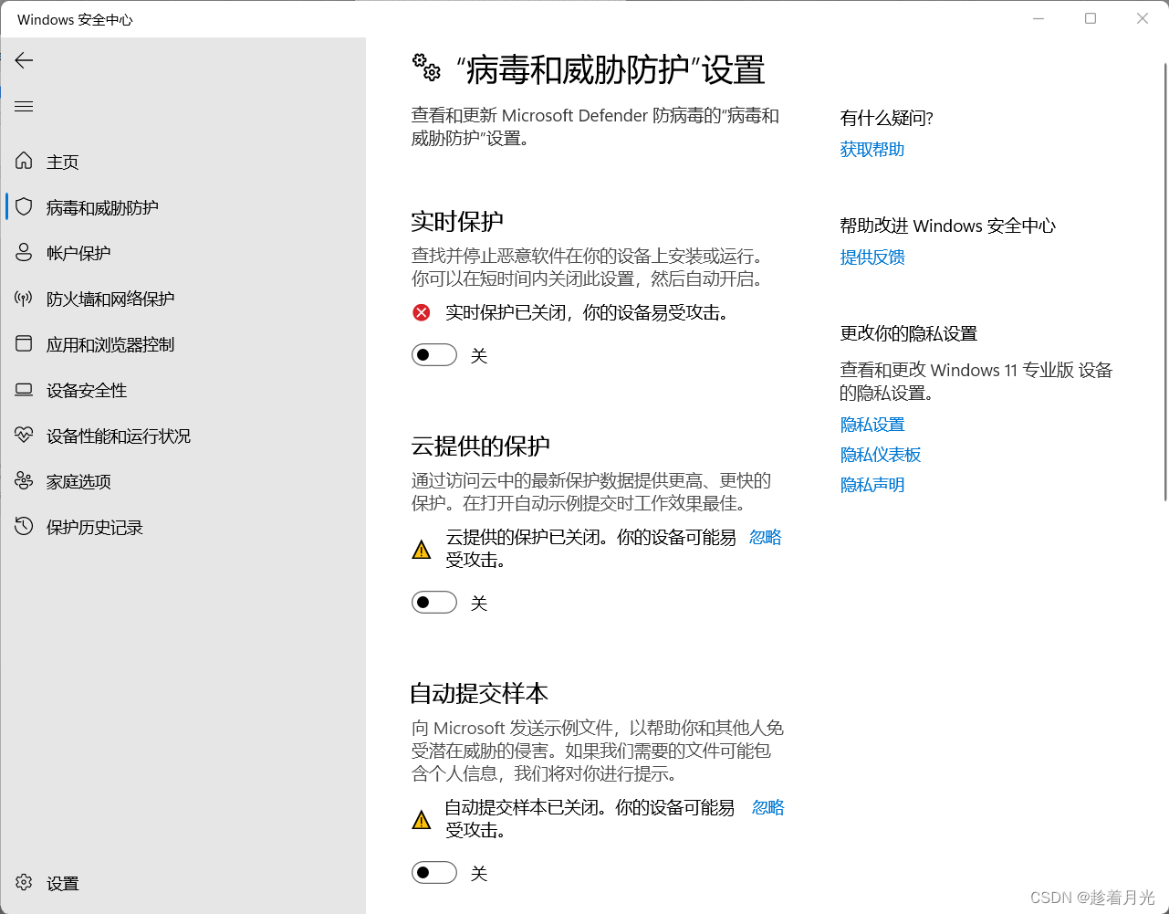Click the 自动提交样本 section heading
Image resolution: width=1169 pixels, height=914 pixels.
click(479, 693)
